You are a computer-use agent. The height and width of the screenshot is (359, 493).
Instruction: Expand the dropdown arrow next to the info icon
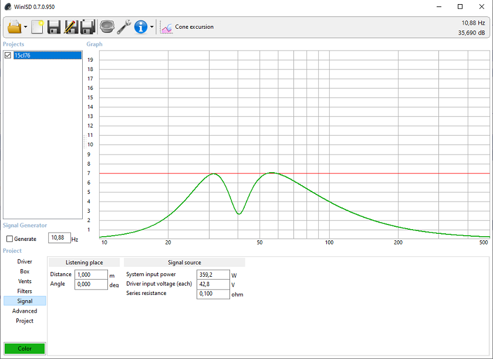[152, 27]
